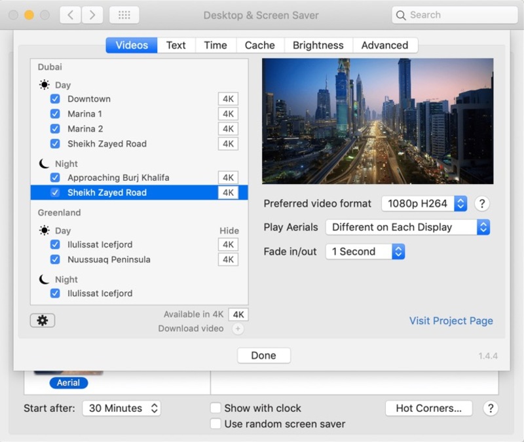This screenshot has width=524, height=442.
Task: Open Play Aerials dropdown
Action: click(407, 227)
